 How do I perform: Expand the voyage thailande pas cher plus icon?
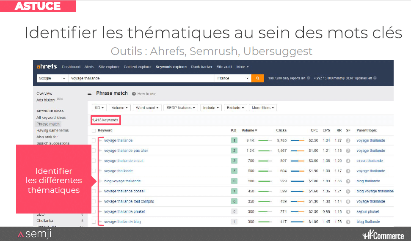click(100, 151)
